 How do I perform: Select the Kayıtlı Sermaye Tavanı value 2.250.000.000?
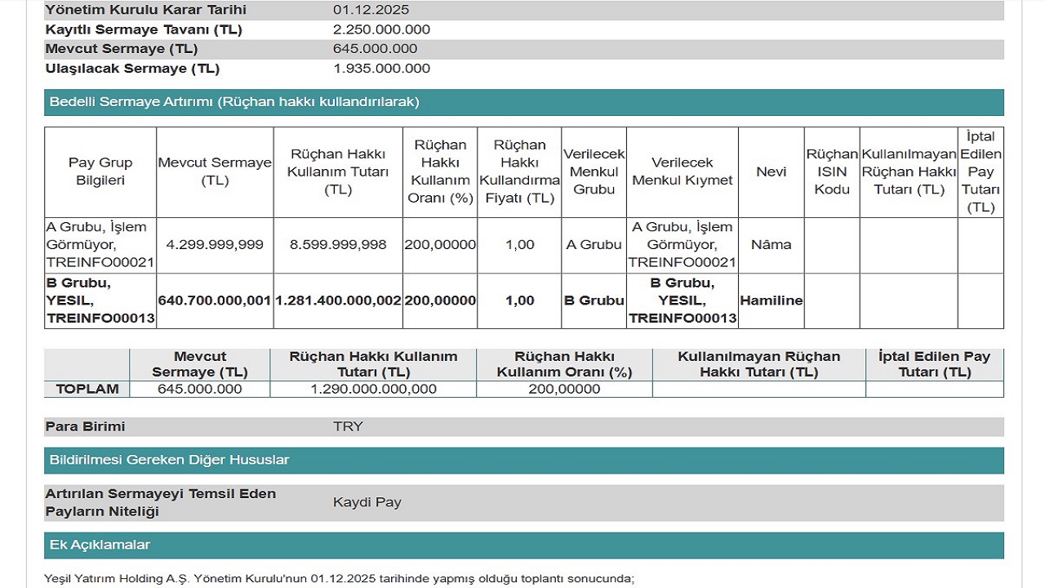tap(381, 29)
